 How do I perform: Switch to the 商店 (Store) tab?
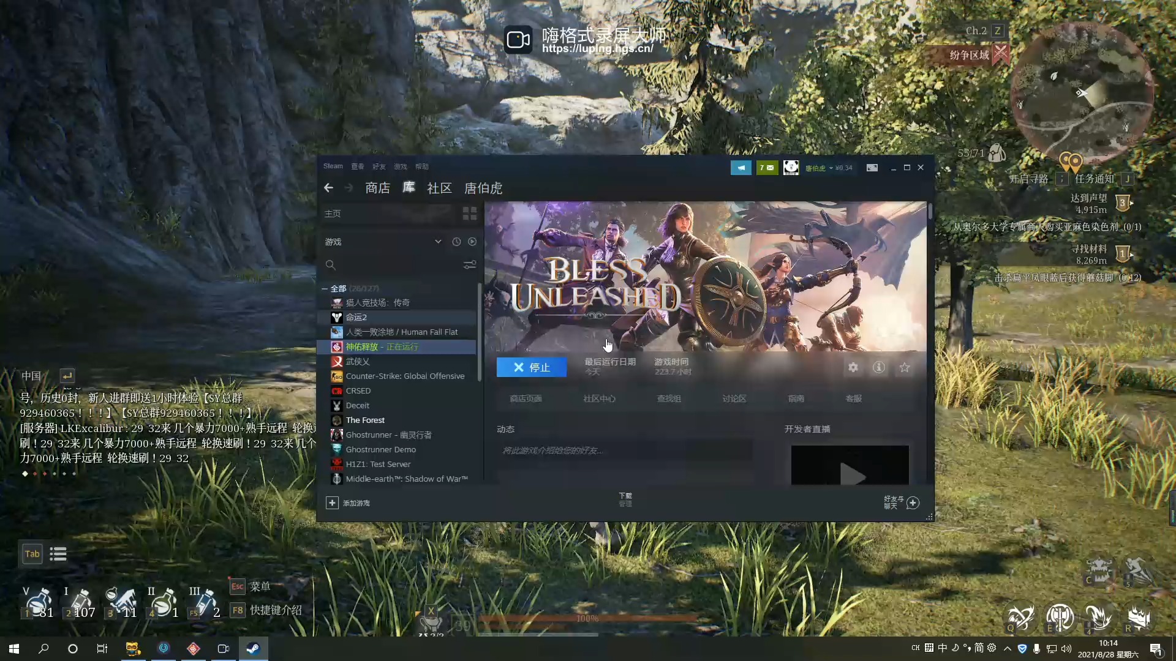pyautogui.click(x=377, y=188)
